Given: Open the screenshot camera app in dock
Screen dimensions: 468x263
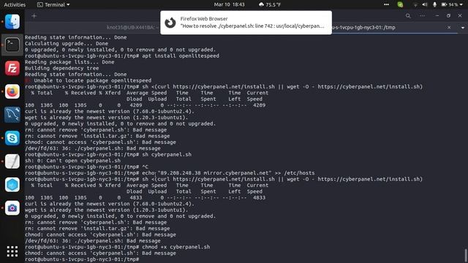Looking at the screenshot, I should [12, 207].
